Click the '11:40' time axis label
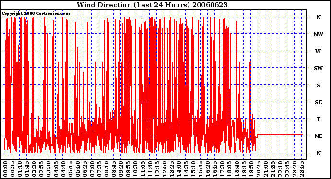Image resolution: width=331 pixels, height=179 pixels. click(x=150, y=169)
